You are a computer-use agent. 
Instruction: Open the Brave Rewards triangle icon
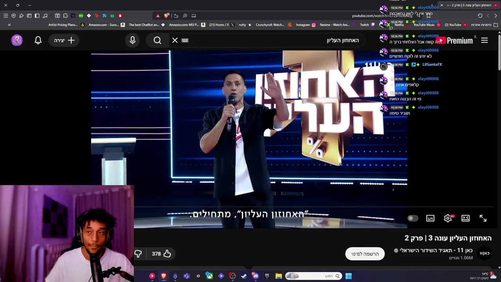click(158, 16)
